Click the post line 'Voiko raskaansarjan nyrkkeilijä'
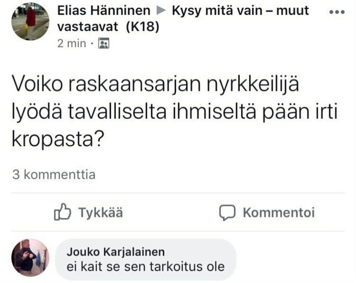This screenshot has height=283, width=356. 156,86
